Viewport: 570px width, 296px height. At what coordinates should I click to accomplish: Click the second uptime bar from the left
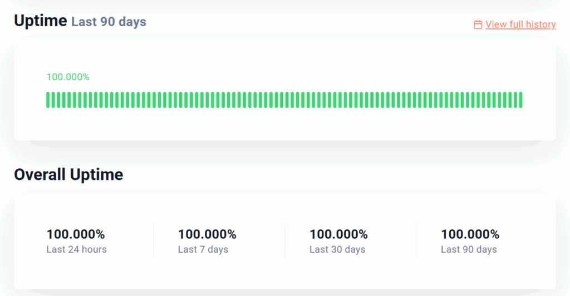click(x=53, y=100)
